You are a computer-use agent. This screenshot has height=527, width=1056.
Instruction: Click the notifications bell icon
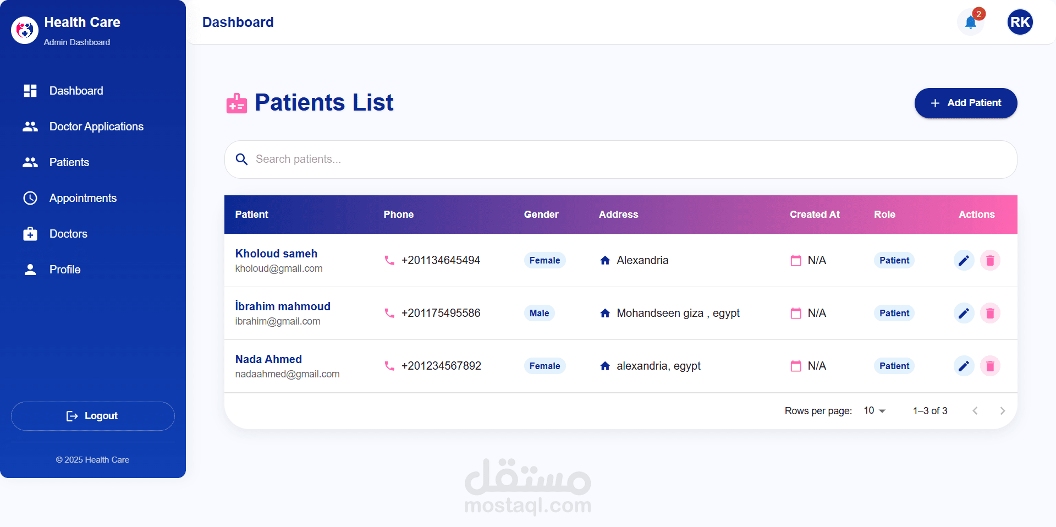971,23
